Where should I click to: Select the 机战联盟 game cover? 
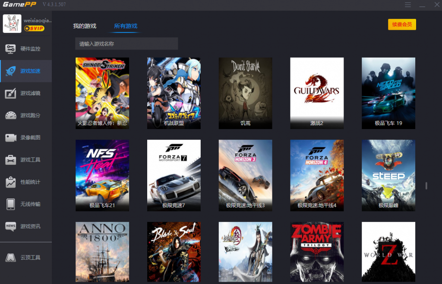tap(174, 93)
